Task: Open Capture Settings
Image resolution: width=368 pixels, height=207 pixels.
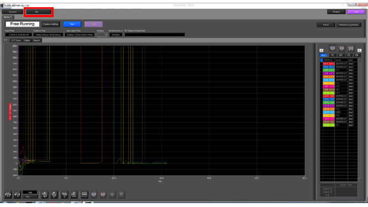Action: coord(51,24)
